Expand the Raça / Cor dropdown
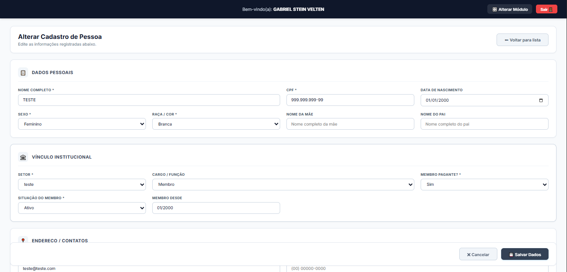567x272 pixels. click(216, 124)
